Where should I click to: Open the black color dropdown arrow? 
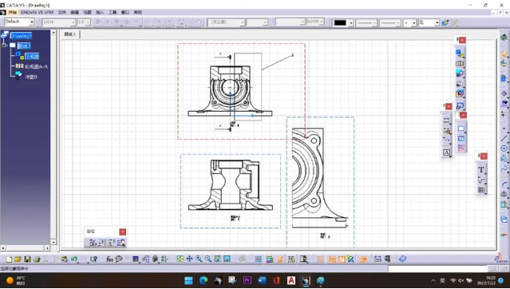point(351,23)
